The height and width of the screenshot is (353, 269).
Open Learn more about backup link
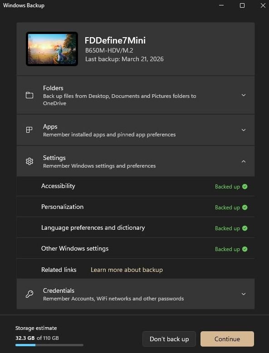[x=127, y=270]
